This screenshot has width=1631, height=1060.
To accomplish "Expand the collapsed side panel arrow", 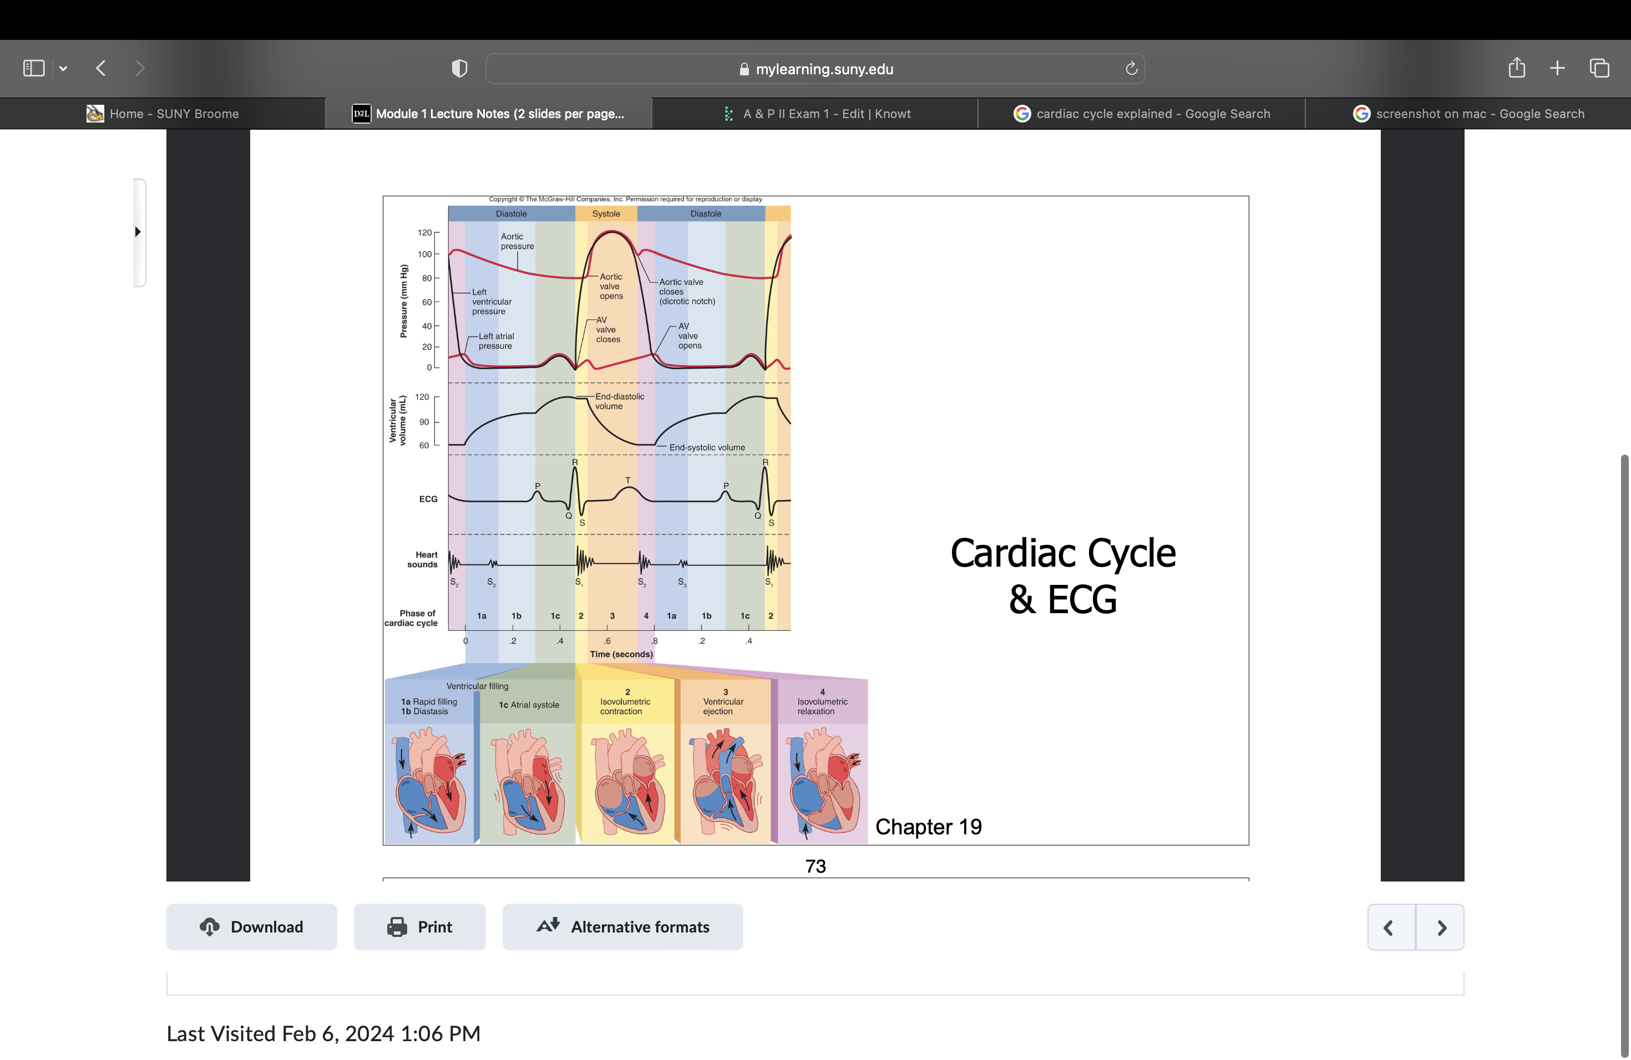I will coord(139,231).
